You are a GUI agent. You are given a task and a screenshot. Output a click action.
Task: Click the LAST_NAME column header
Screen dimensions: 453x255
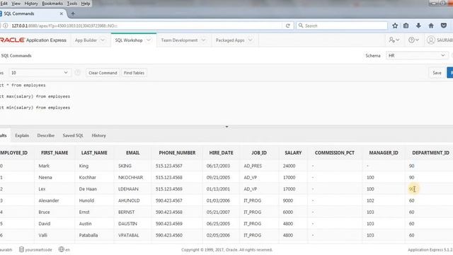pyautogui.click(x=94, y=153)
